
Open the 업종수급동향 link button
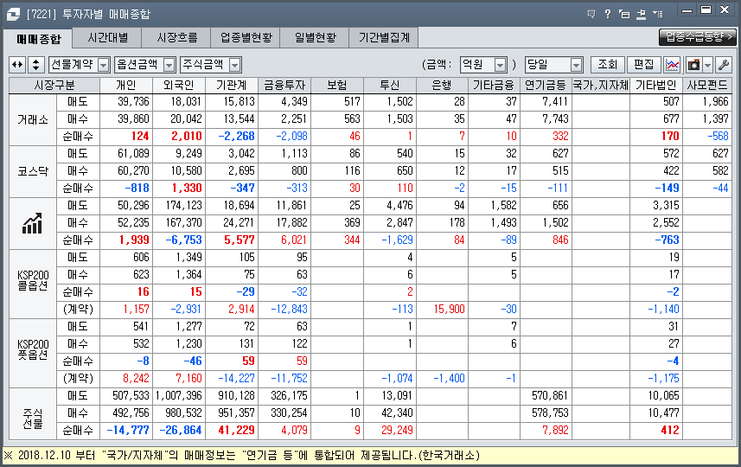point(698,37)
